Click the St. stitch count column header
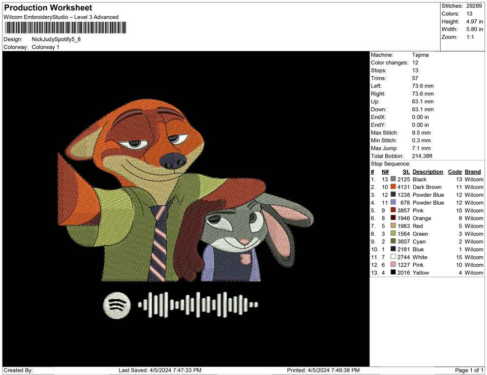This screenshot has height=375, width=487. [x=406, y=172]
